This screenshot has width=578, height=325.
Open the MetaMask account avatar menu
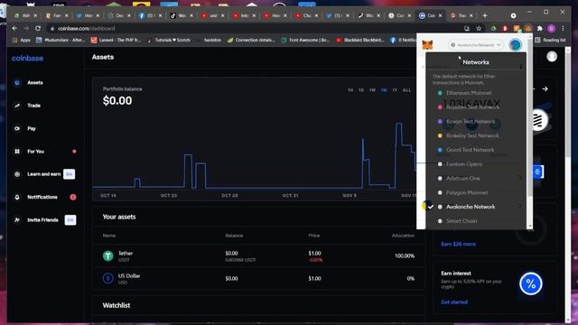515,45
